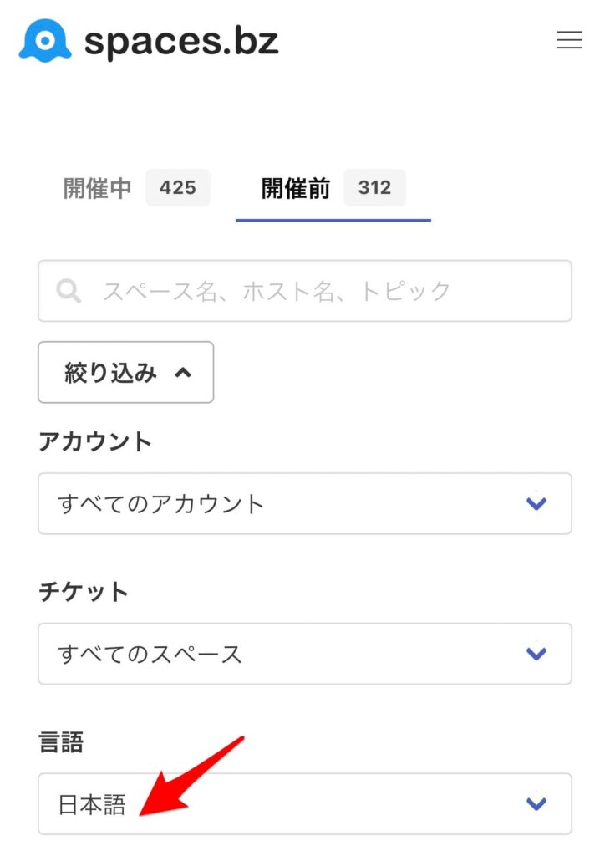Click the chevron on the account dropdown

coord(536,503)
